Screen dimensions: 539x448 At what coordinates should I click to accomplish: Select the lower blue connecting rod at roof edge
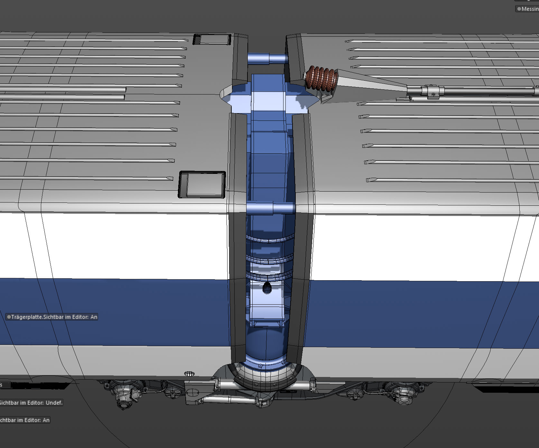tap(270, 208)
